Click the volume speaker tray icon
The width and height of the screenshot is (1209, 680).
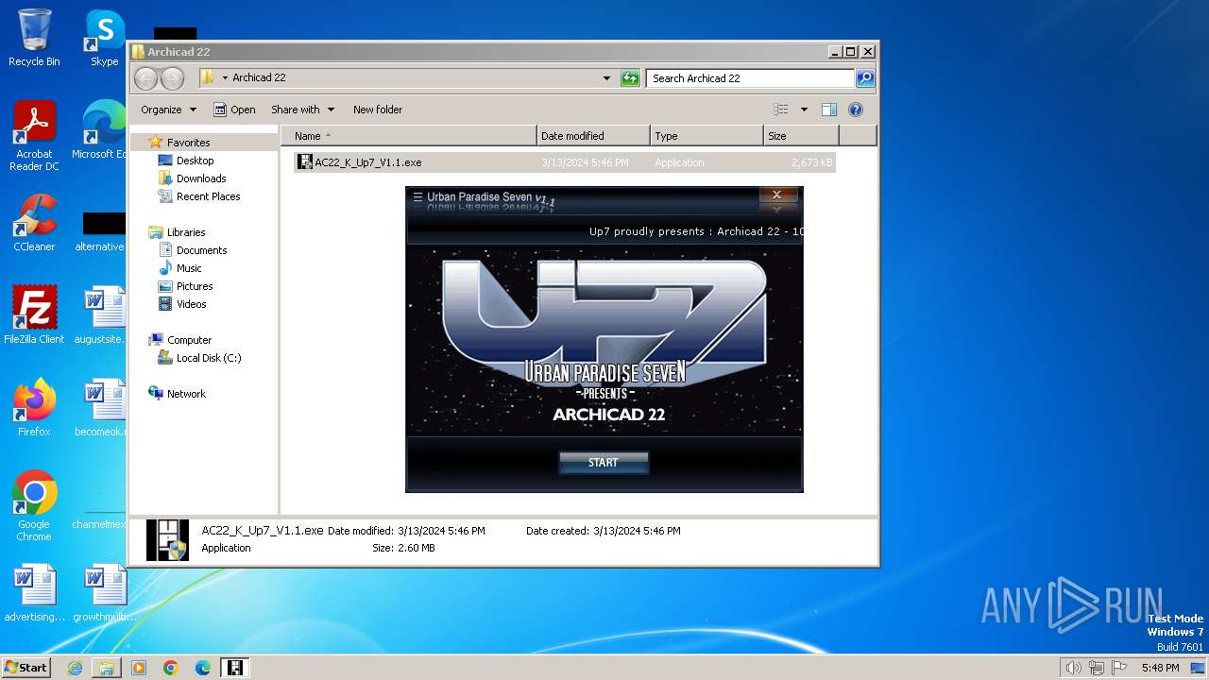[x=1073, y=668]
